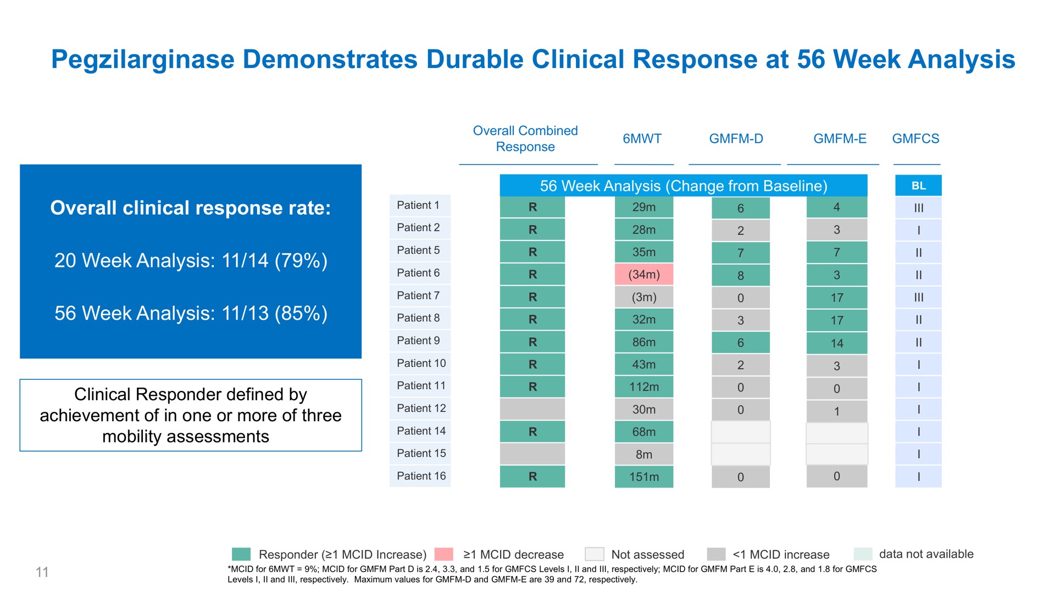The image size is (1055, 593).
Task: Click the Overall clinical response rate heading
Action: 191,208
